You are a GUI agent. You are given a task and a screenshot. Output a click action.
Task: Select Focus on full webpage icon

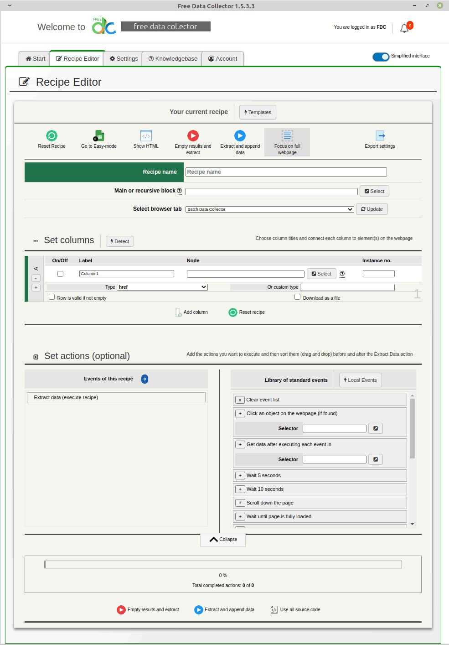[287, 136]
